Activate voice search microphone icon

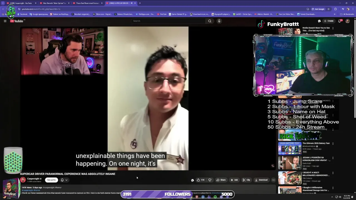[219, 21]
